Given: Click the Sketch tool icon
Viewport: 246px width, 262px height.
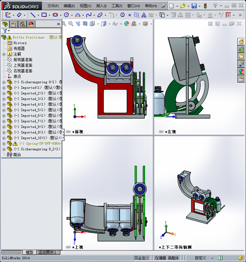Looking at the screenshot, I should click(8, 15).
